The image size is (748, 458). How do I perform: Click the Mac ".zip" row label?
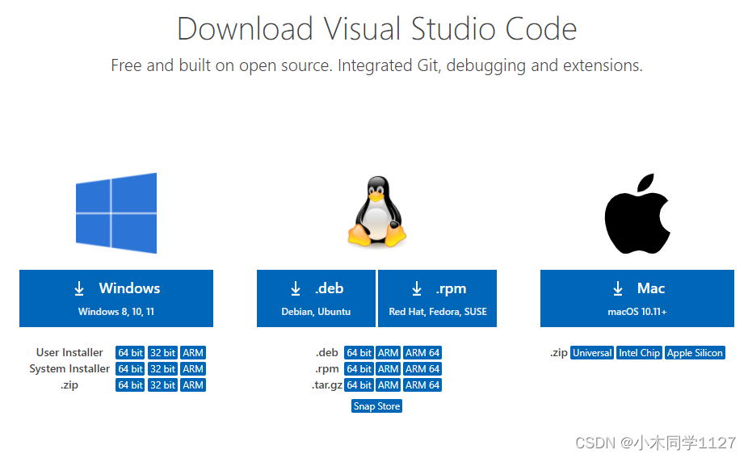(559, 352)
